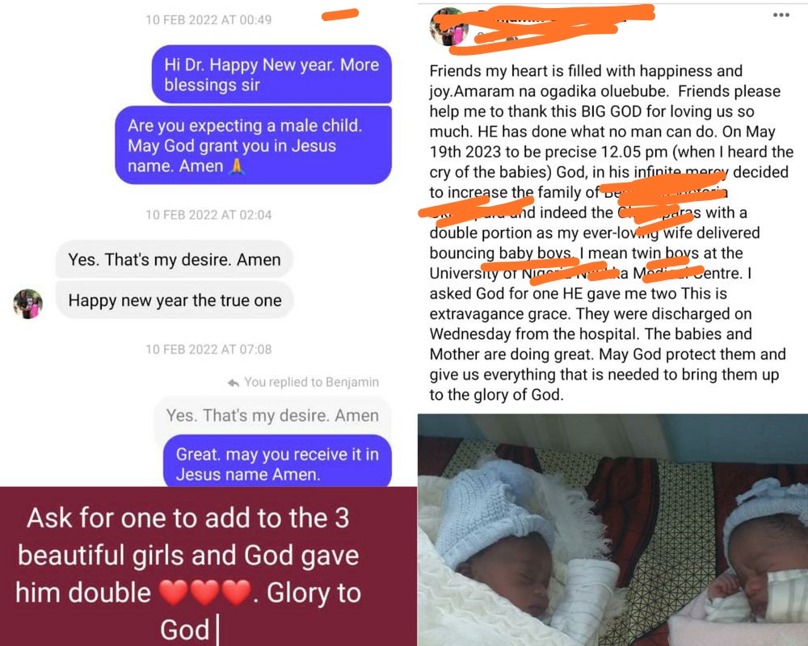This screenshot has width=808, height=646.
Task: Open the three-dot post options menu
Action: coord(781,15)
